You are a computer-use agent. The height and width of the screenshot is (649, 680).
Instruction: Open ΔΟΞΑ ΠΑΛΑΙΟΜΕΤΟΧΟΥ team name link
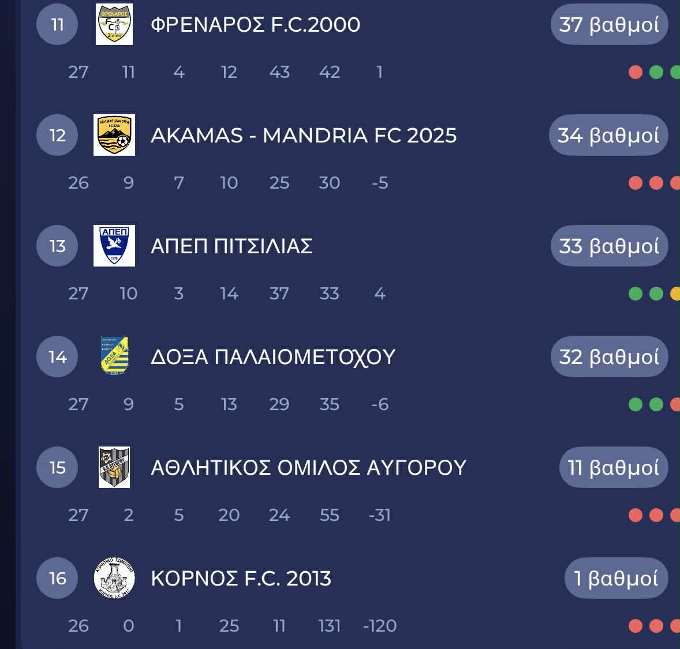(273, 357)
